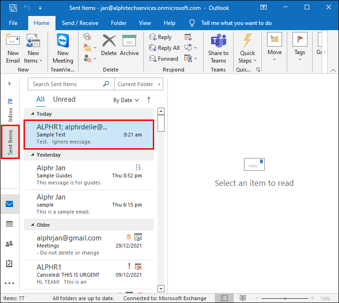339x303 pixels.
Task: Open the Inbox folder with 78 unread
Action: (x=10, y=110)
